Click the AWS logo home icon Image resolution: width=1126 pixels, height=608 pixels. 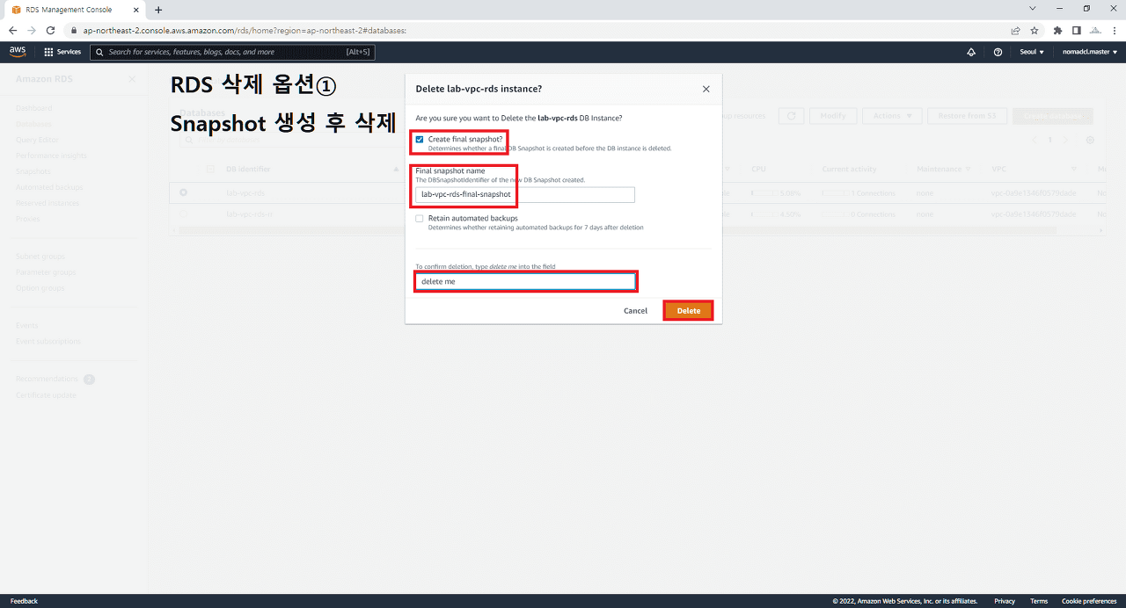point(18,52)
